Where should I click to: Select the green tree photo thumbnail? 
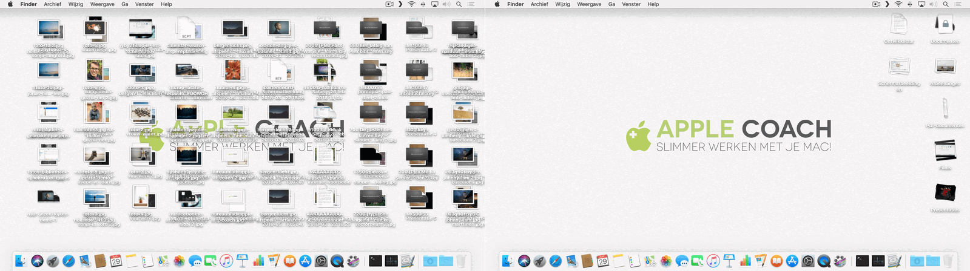click(233, 113)
